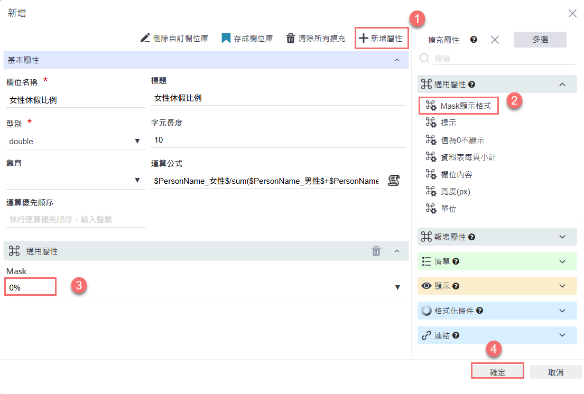Close the 擴充屬性 panel with X icon
The width and height of the screenshot is (584, 394).
pyautogui.click(x=495, y=40)
